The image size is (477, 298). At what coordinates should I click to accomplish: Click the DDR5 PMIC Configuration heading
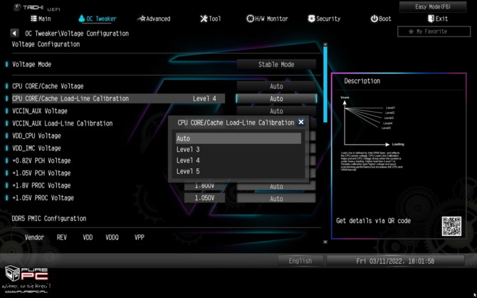click(x=48, y=218)
